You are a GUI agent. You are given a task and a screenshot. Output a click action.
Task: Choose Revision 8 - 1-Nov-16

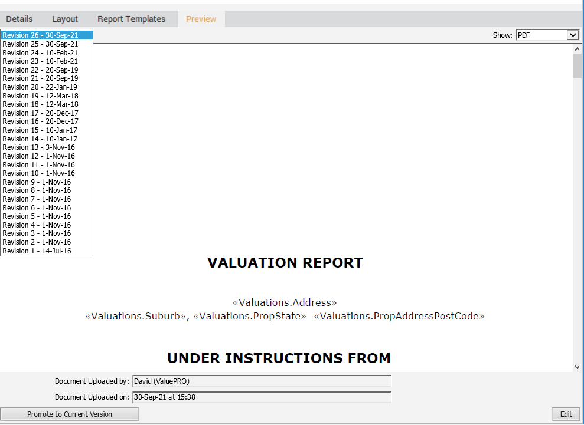(x=47, y=190)
